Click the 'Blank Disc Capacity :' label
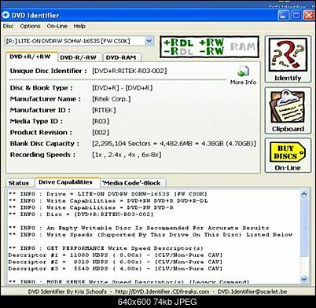316x308 pixels. (x=45, y=144)
